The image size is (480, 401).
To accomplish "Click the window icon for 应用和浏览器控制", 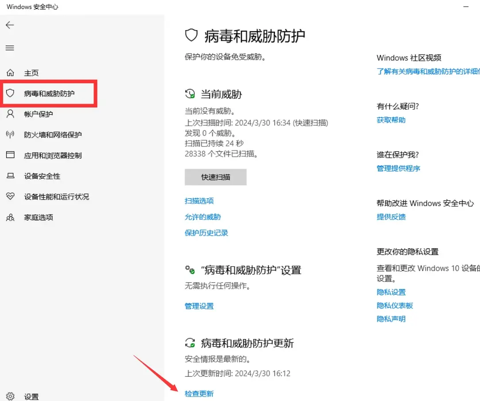I will pos(10,155).
